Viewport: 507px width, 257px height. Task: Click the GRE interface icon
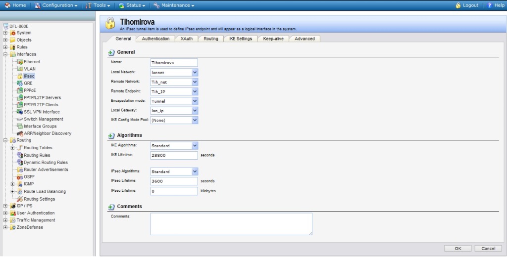pos(20,84)
